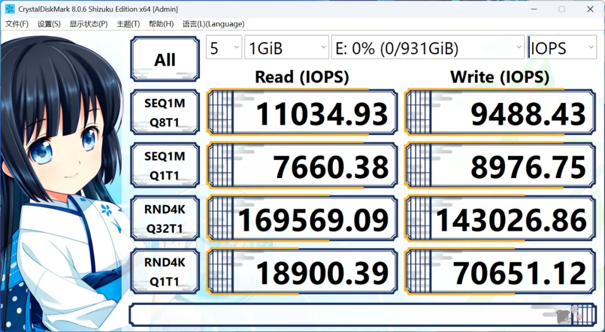Click the Read (IOPS) column header

[x=302, y=77]
